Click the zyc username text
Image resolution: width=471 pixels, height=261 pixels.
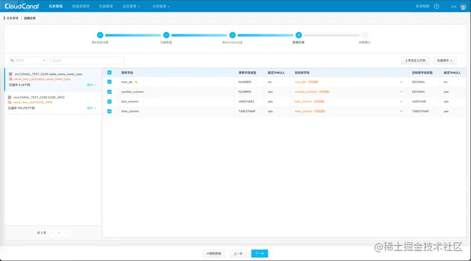click(x=454, y=6)
